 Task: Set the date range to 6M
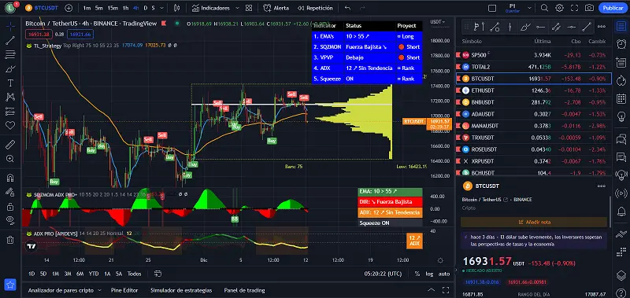click(x=80, y=274)
